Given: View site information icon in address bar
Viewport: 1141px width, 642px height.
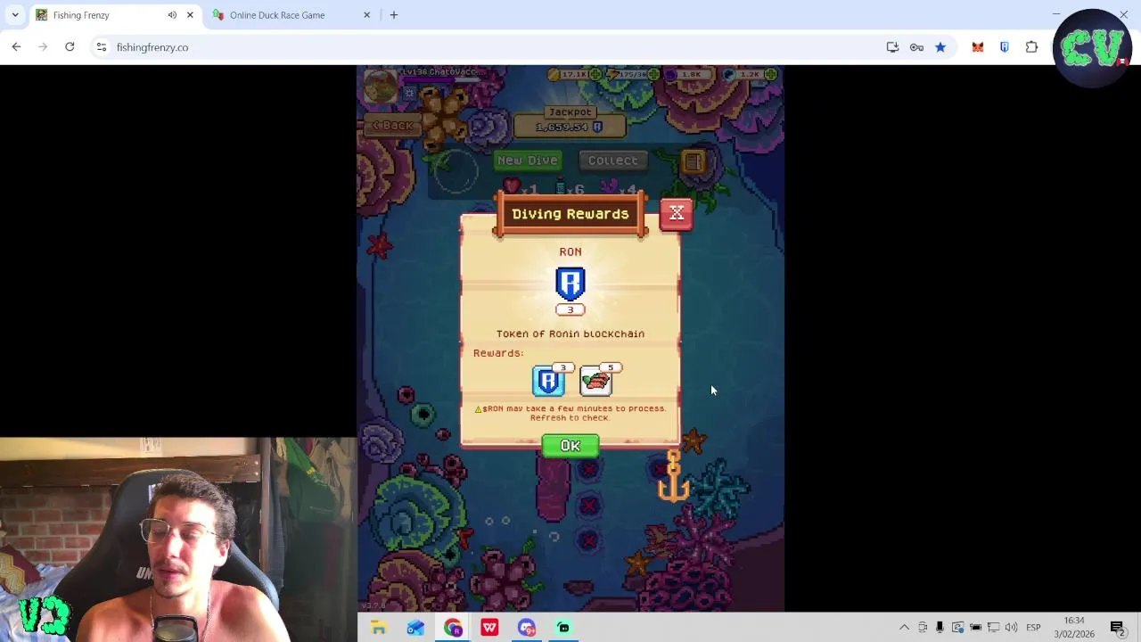Looking at the screenshot, I should click(x=102, y=47).
